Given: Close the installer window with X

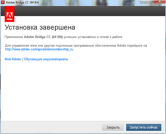Looking at the screenshot, I should (x=160, y=2).
